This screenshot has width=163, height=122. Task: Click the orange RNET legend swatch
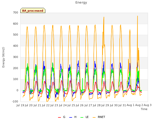coord(94,117)
